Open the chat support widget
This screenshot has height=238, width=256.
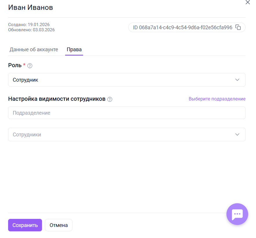tap(237, 214)
